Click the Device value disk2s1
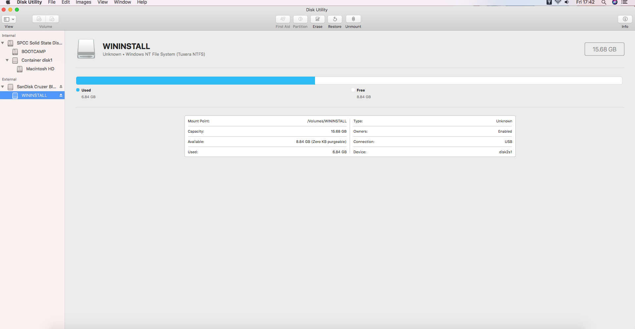 505,152
